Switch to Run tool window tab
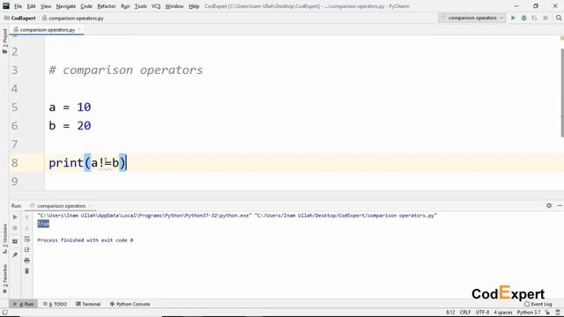Image resolution: width=564 pixels, height=317 pixels. [24, 304]
